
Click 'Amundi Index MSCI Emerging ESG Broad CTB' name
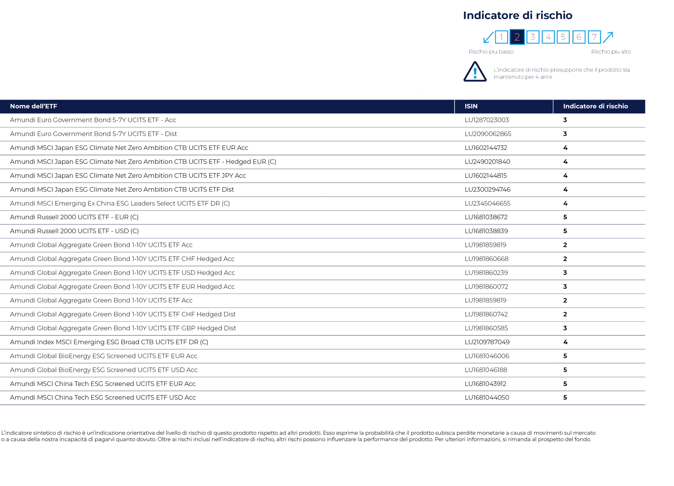109,342
